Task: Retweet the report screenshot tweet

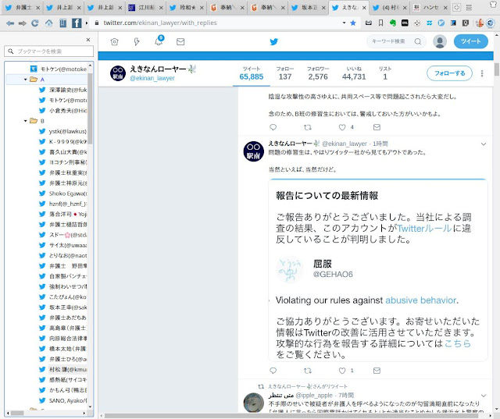Action: click(x=308, y=371)
